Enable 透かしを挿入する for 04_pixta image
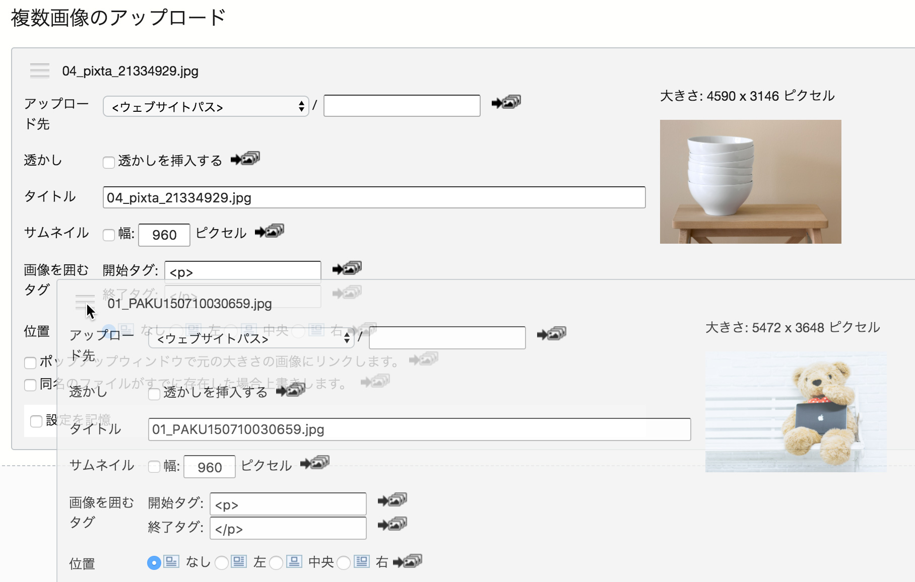Screen dimensions: 915x582 click(x=109, y=162)
